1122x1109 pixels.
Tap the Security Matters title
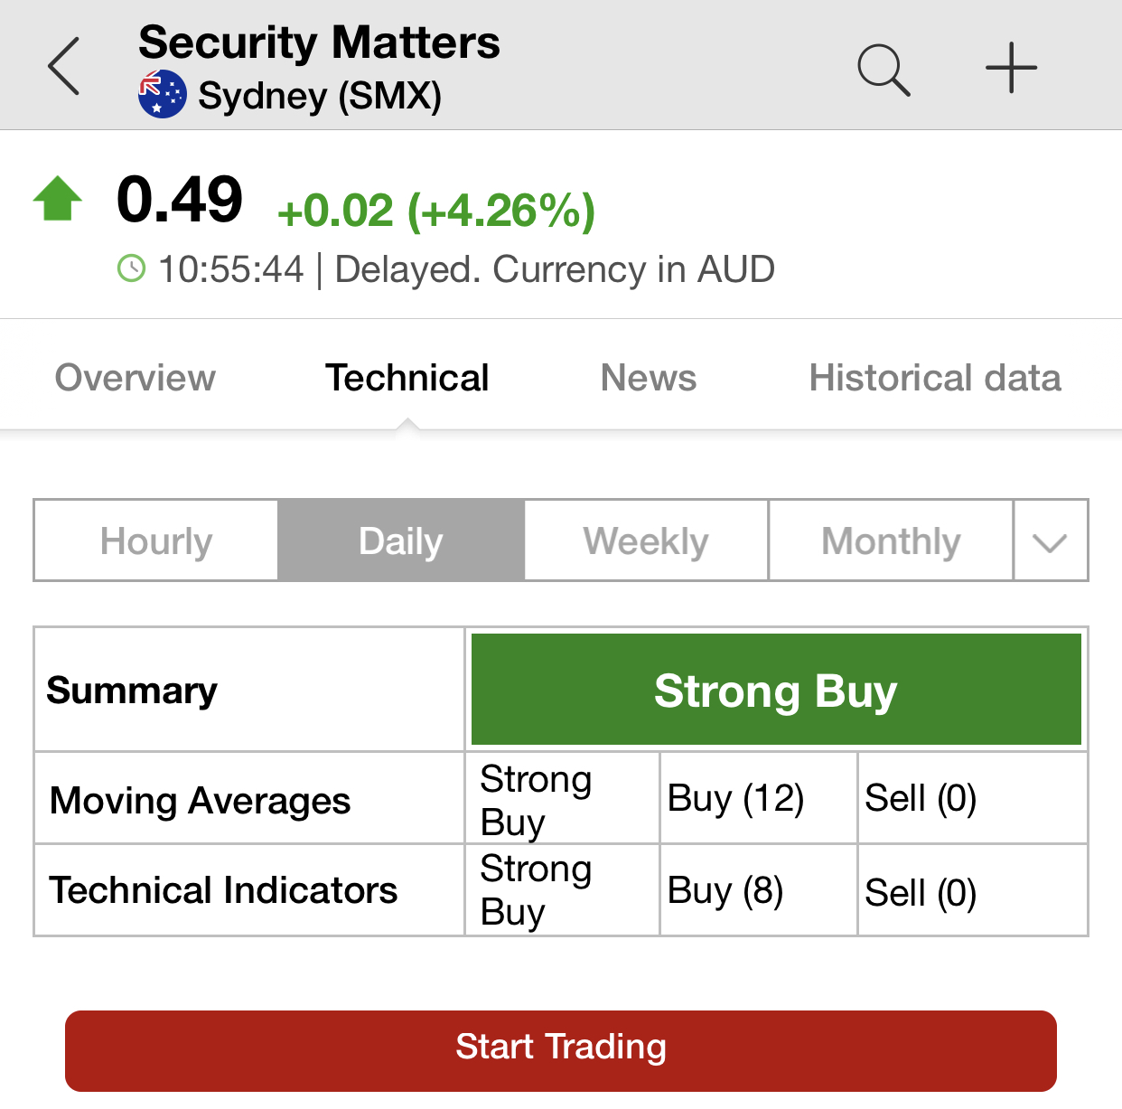(319, 42)
